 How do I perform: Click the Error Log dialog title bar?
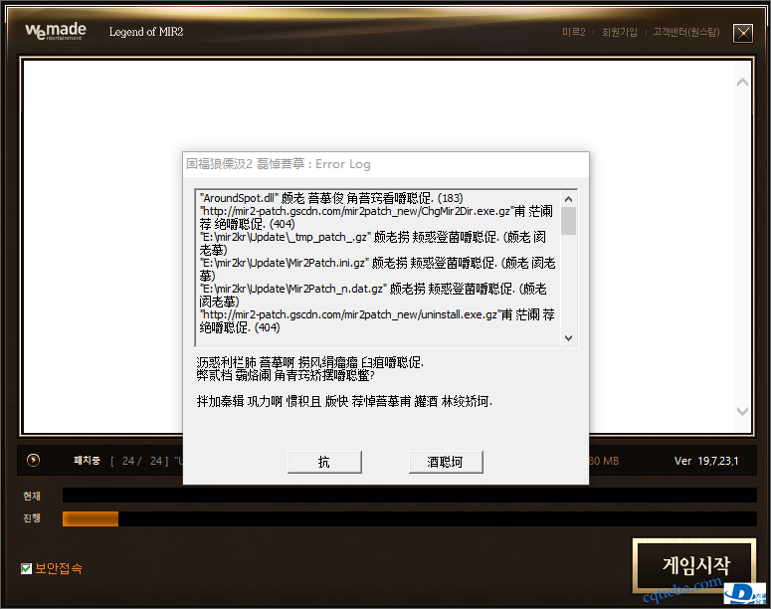386,164
